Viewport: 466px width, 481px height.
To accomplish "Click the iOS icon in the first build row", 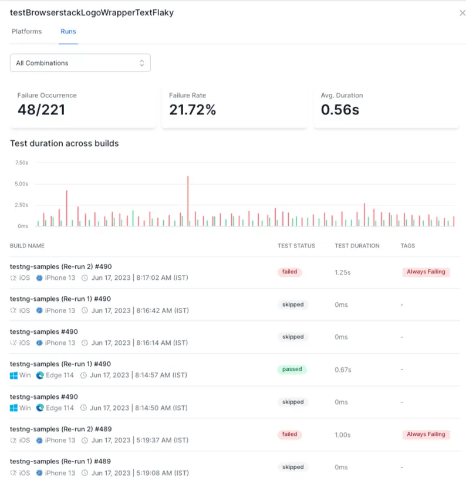I will (x=13, y=278).
